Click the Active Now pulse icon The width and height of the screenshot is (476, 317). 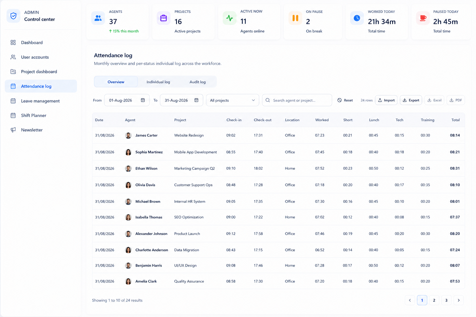click(x=229, y=18)
